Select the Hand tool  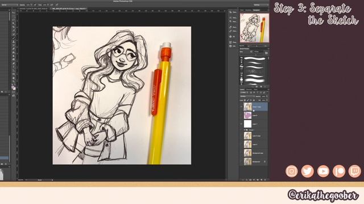point(14,78)
